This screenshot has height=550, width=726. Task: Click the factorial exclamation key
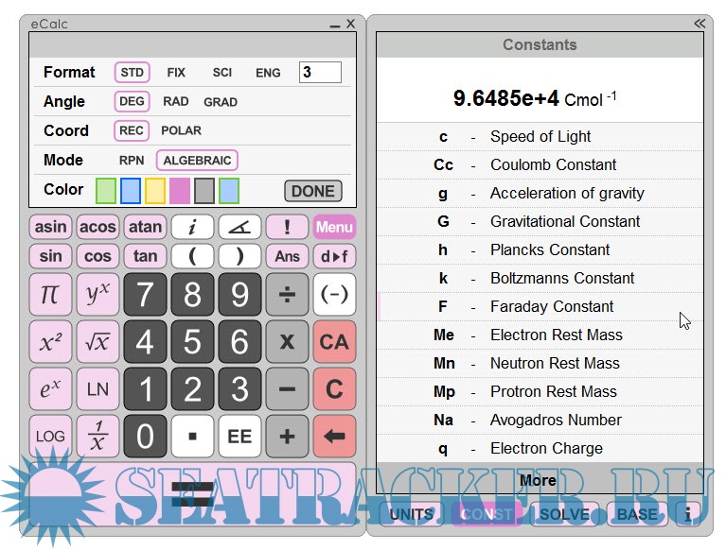(287, 227)
